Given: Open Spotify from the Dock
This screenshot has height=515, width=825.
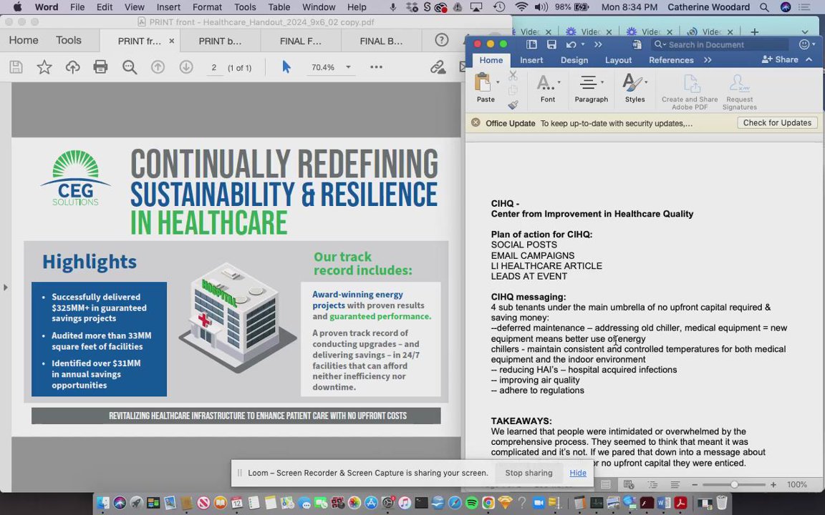Looking at the screenshot, I should pos(471,503).
